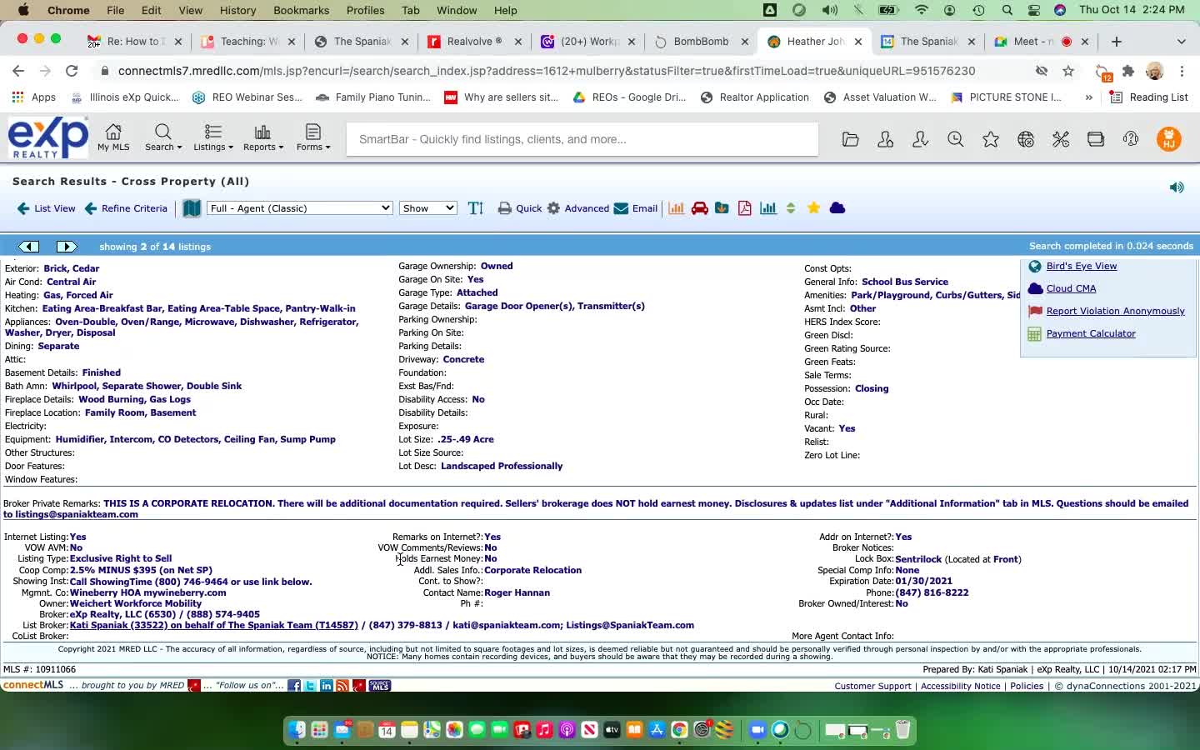1200x750 pixels.
Task: Expand the Listings menu
Action: coord(212,137)
